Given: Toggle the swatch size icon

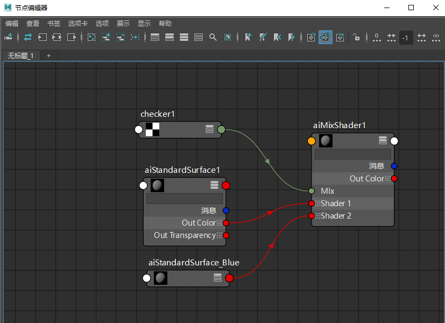Looking at the screenshot, I should tap(227, 37).
